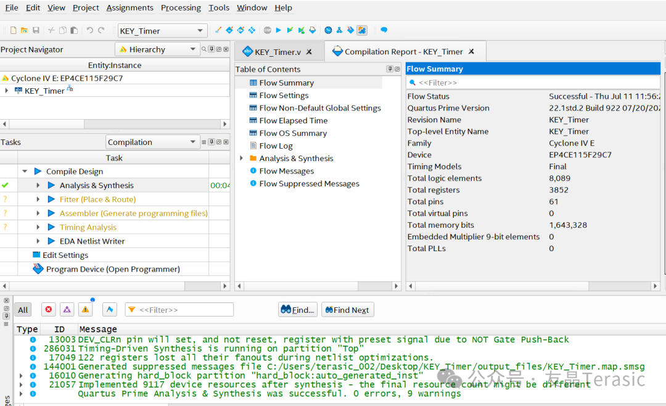Image resolution: width=666 pixels, height=406 pixels.
Task: Pin the Project Navigator panel
Action: tap(212, 49)
